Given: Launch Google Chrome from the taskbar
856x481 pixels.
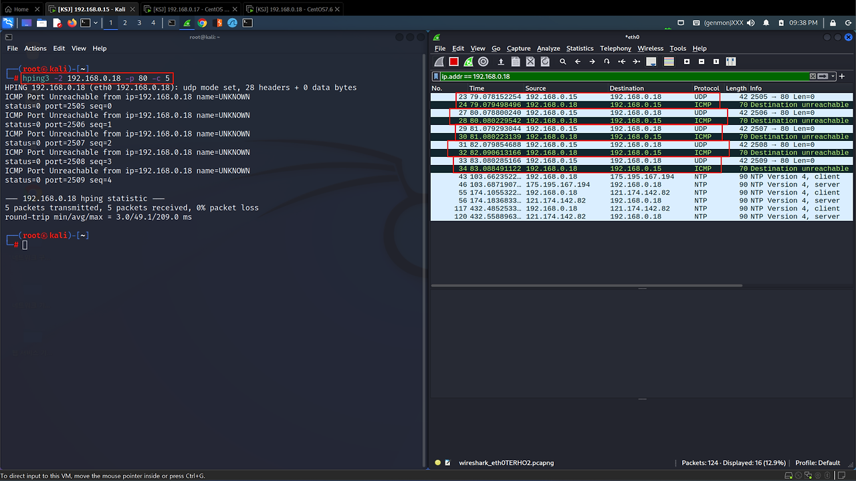Looking at the screenshot, I should point(202,23).
